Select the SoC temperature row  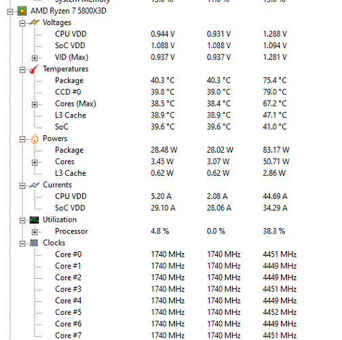(62, 127)
